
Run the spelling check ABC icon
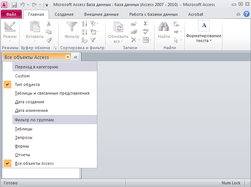pos(145,32)
